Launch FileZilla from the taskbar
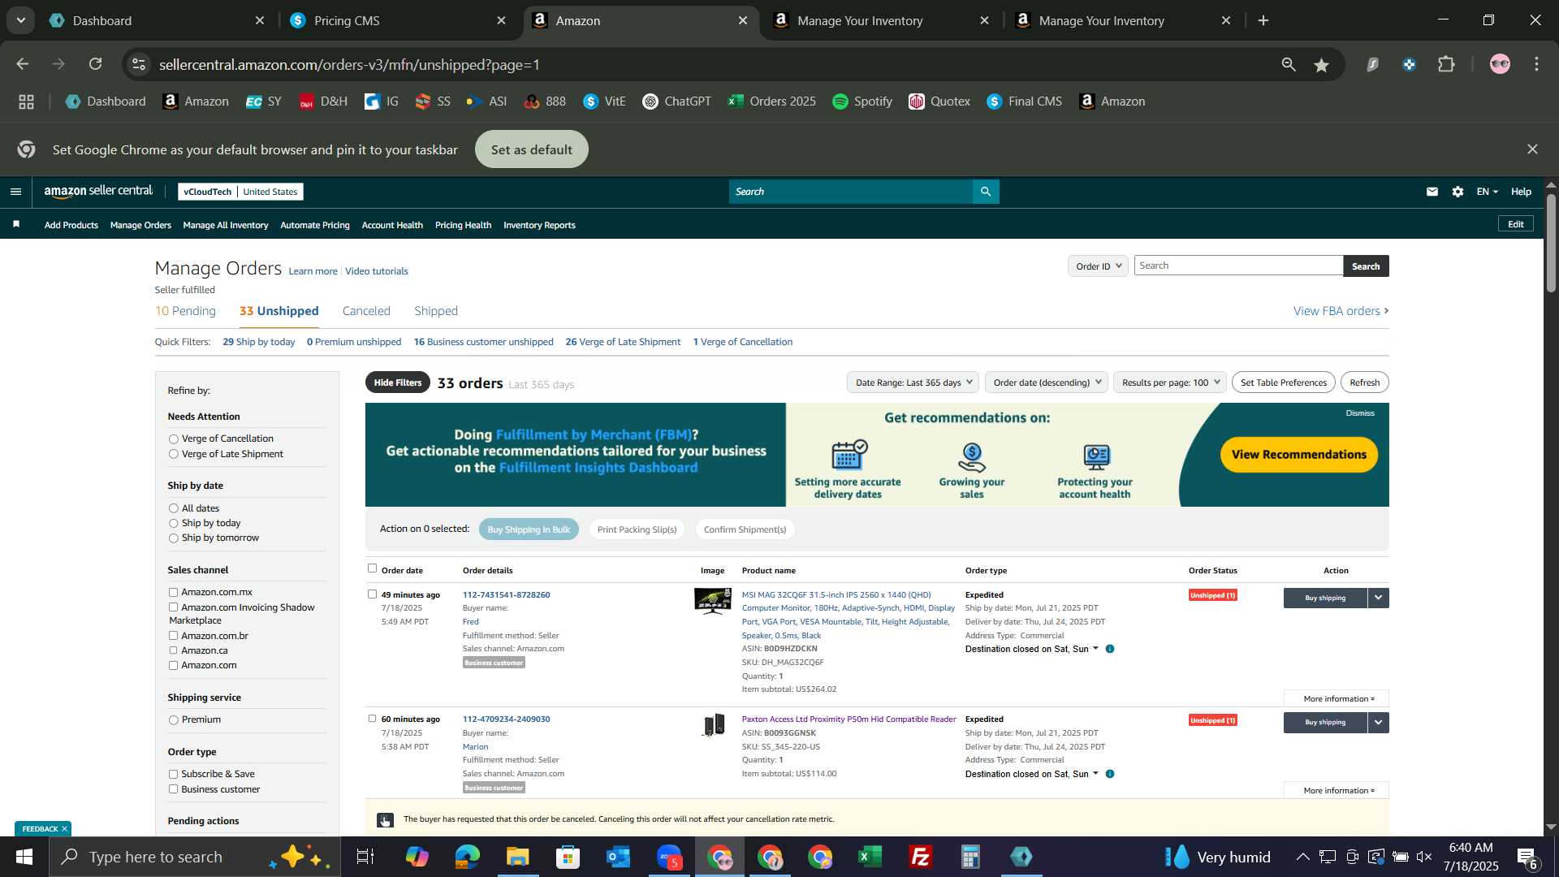Screen dimensions: 1559x877 (920, 857)
